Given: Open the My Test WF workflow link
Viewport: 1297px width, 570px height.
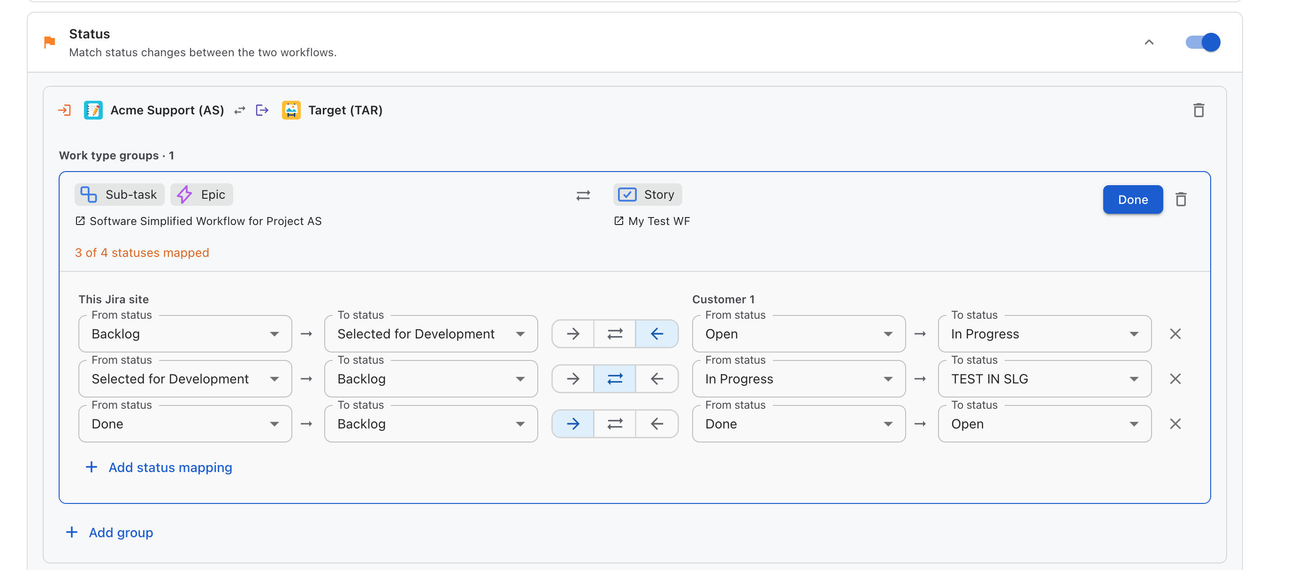Looking at the screenshot, I should pyautogui.click(x=652, y=221).
